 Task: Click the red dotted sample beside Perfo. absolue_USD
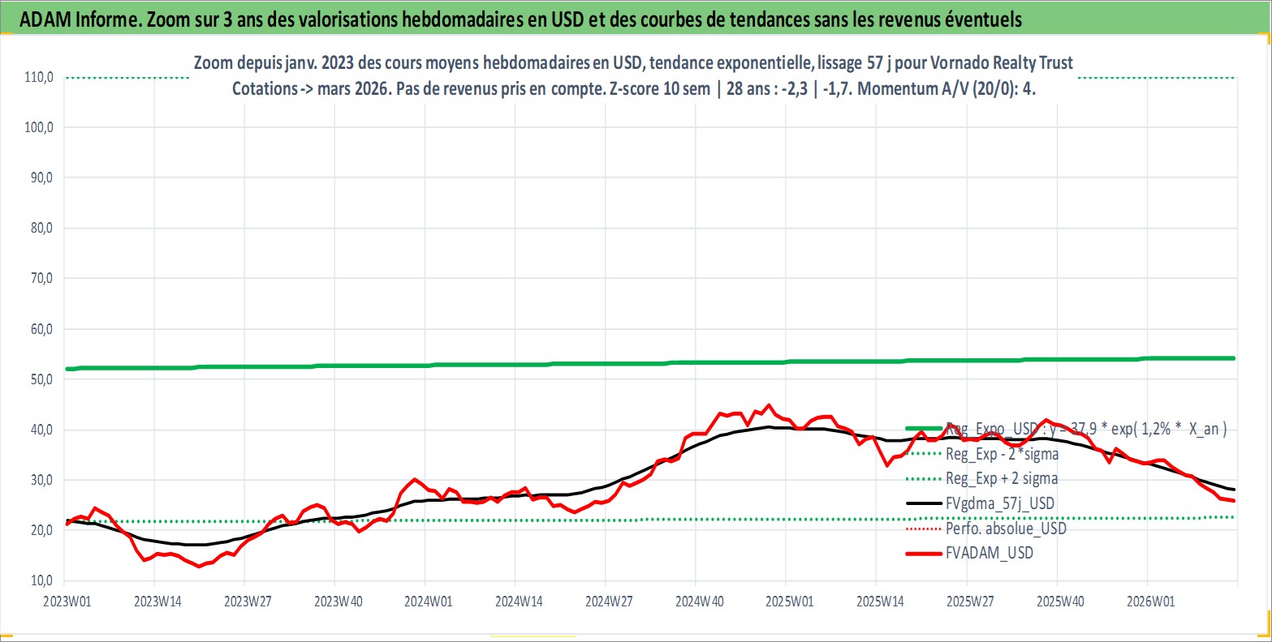(x=924, y=529)
